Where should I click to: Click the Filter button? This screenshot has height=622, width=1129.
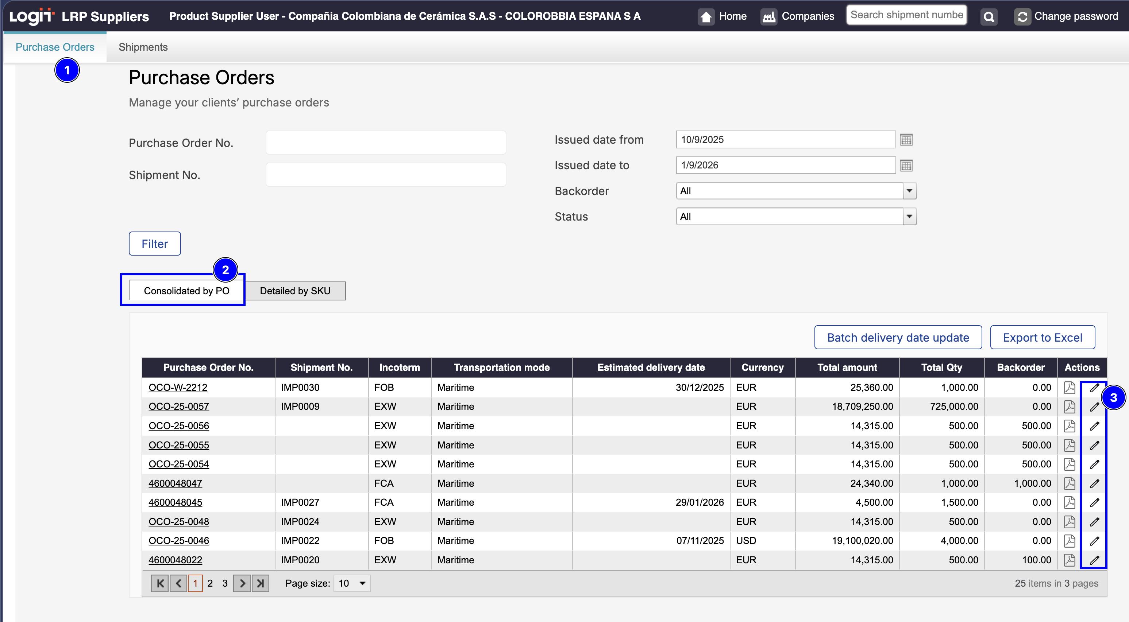154,244
